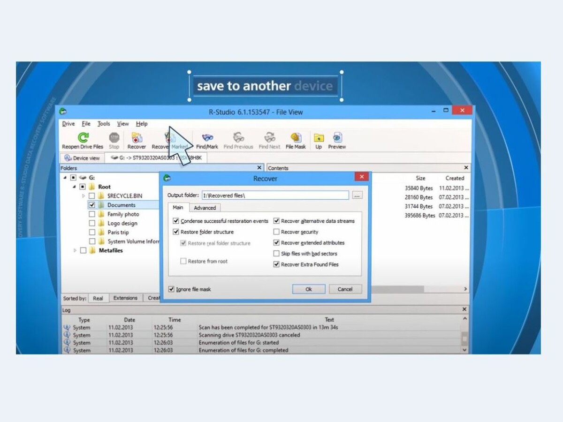563x422 pixels.
Task: Click the Output folder path field
Action: tap(275, 195)
